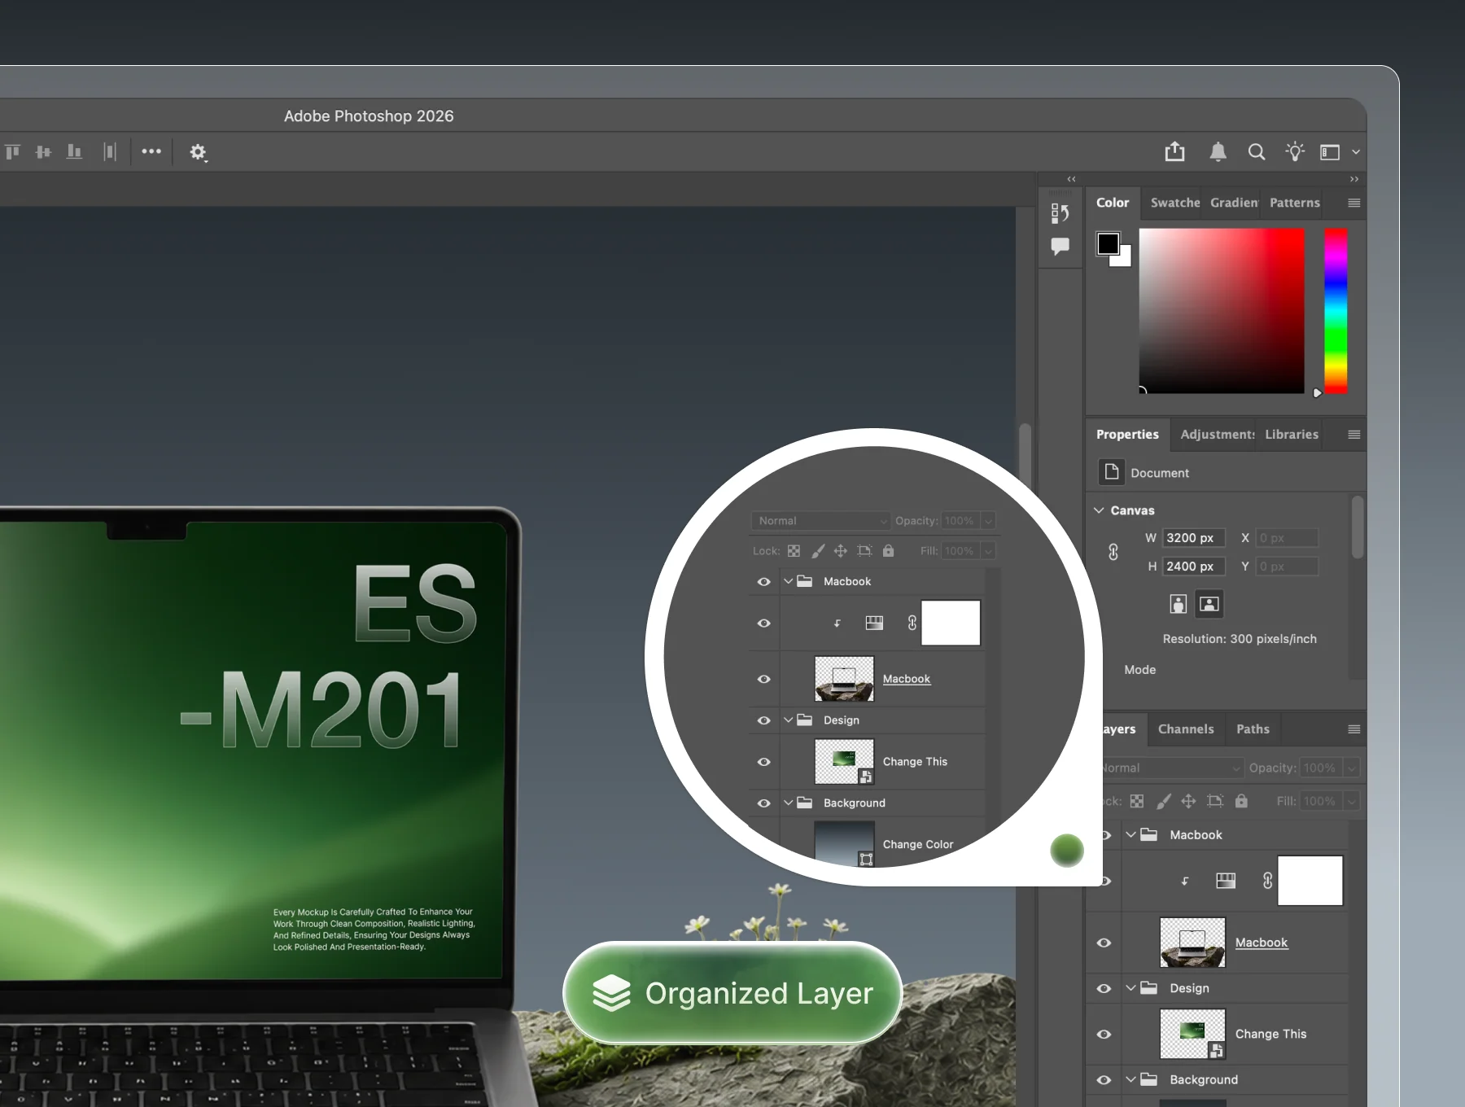
Task: Open the gear settings in options bar
Action: point(198,152)
